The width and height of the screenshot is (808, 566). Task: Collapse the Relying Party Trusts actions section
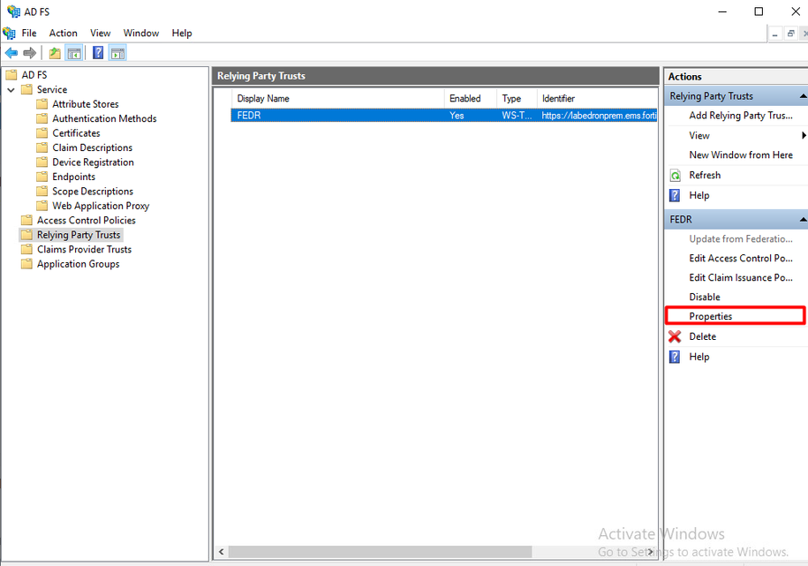803,96
